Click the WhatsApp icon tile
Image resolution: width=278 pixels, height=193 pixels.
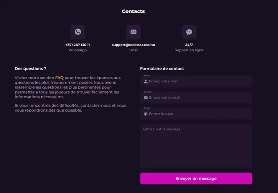tap(78, 32)
